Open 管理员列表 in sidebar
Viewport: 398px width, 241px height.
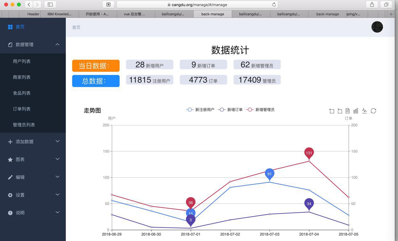(x=33, y=125)
